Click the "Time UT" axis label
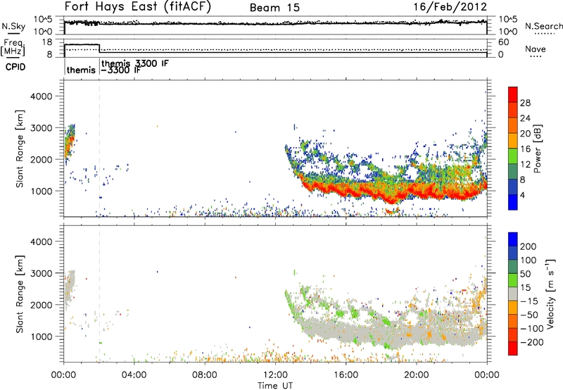The height and width of the screenshot is (390, 563). 275,386
